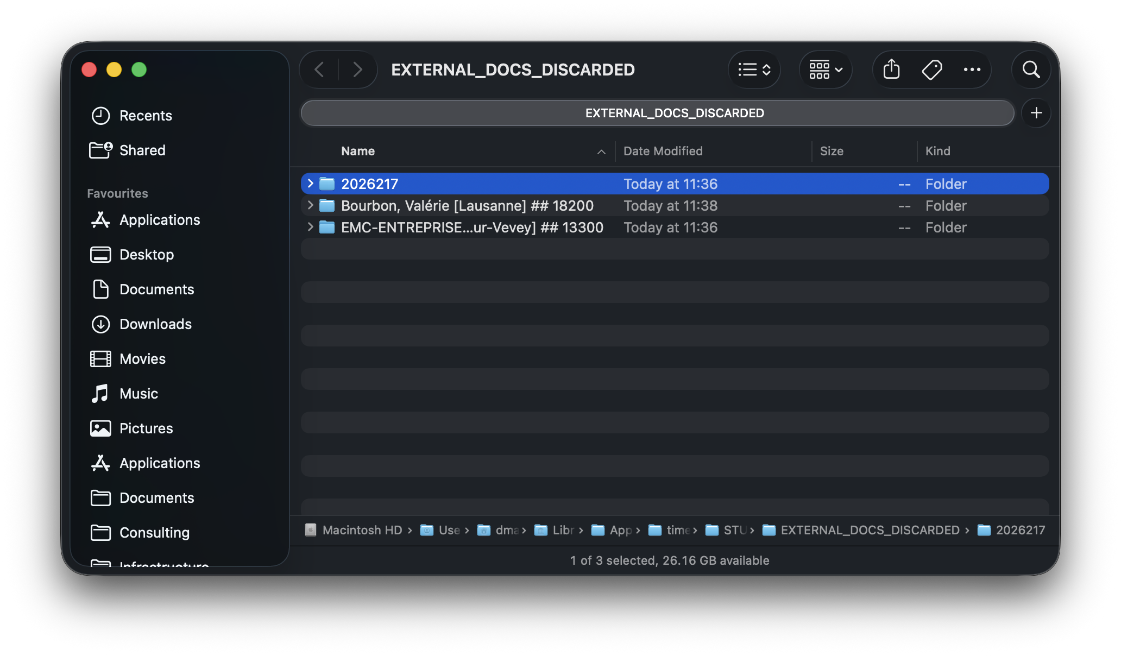This screenshot has height=656, width=1121.
Task: Expand the EMC-ENTREPRISE folder disclosure arrow
Action: pos(310,227)
